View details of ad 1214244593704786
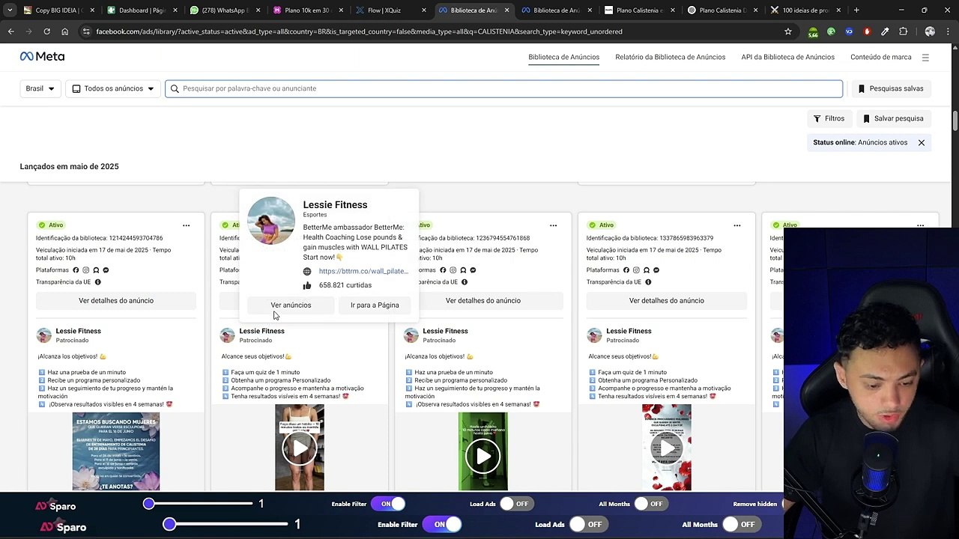959x539 pixels. pyautogui.click(x=116, y=301)
